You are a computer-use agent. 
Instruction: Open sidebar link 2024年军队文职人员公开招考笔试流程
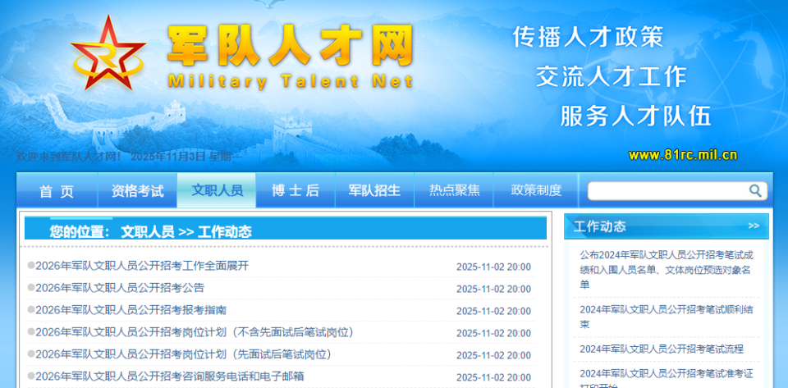(662, 349)
